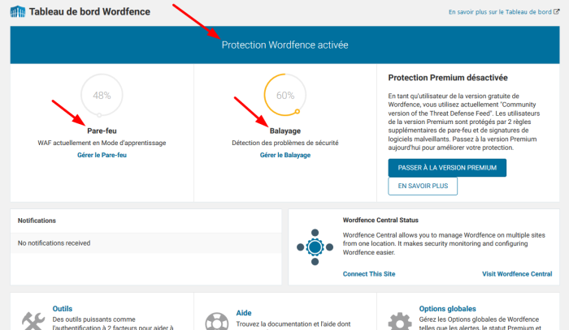This screenshot has width=569, height=330.
Task: Click the Wordfence Central network icon
Action: tap(315, 247)
